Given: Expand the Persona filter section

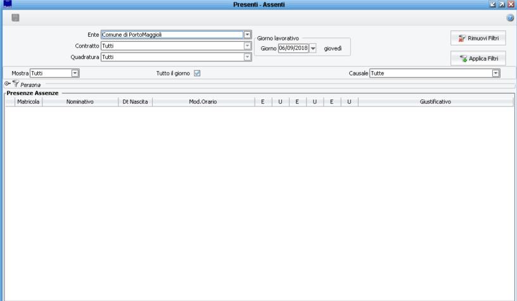Looking at the screenshot, I should [x=7, y=84].
